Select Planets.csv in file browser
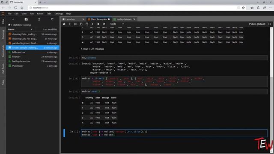The image size is (274, 154). point(33,66)
